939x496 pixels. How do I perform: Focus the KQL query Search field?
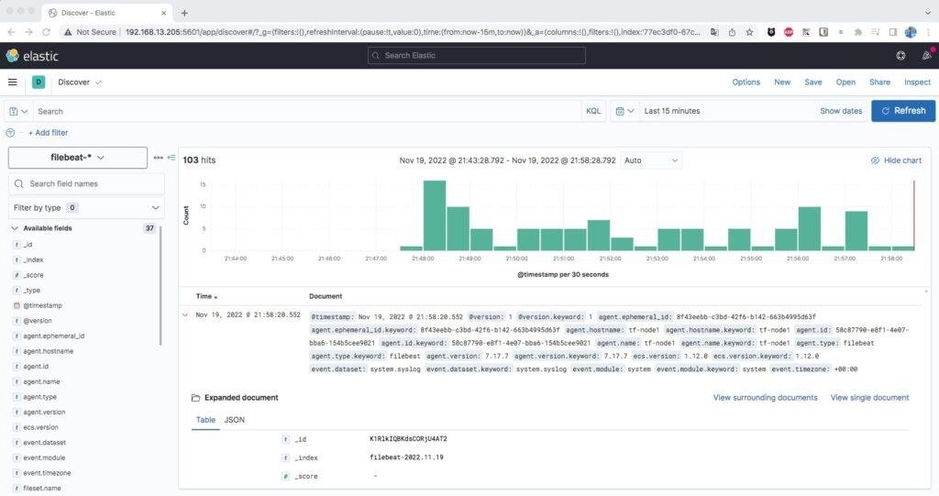pos(306,112)
